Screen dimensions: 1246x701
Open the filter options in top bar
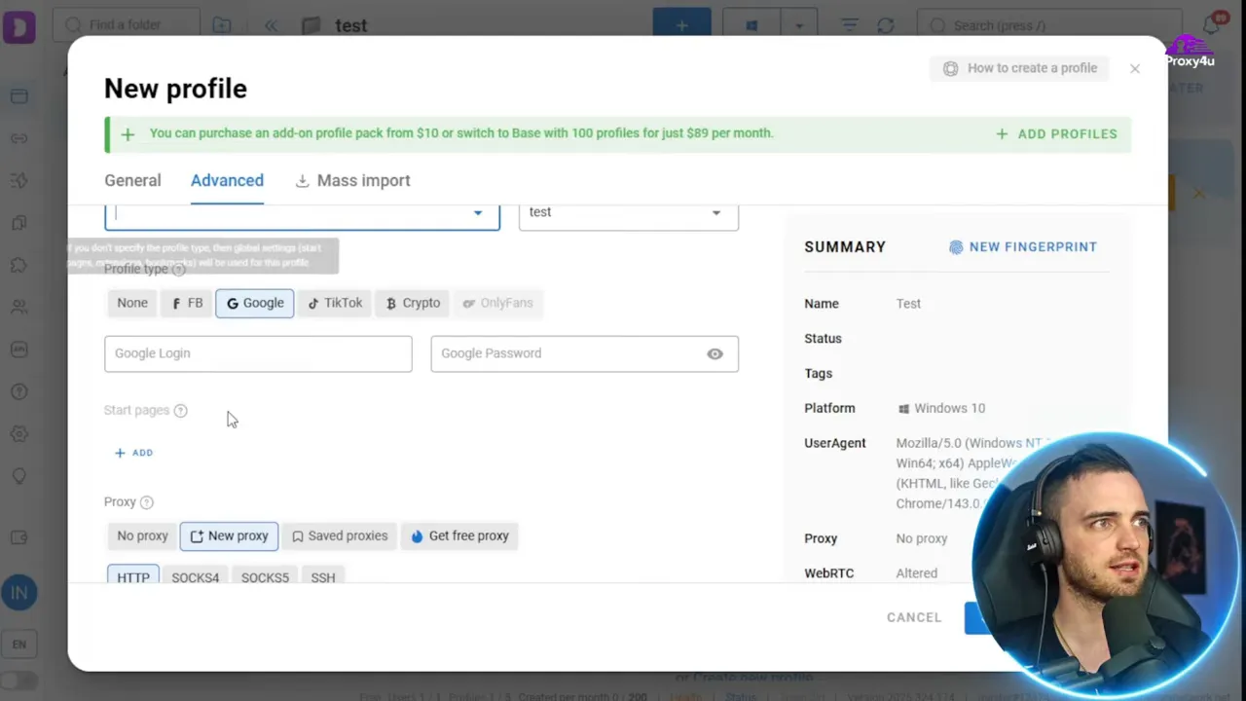click(x=851, y=25)
